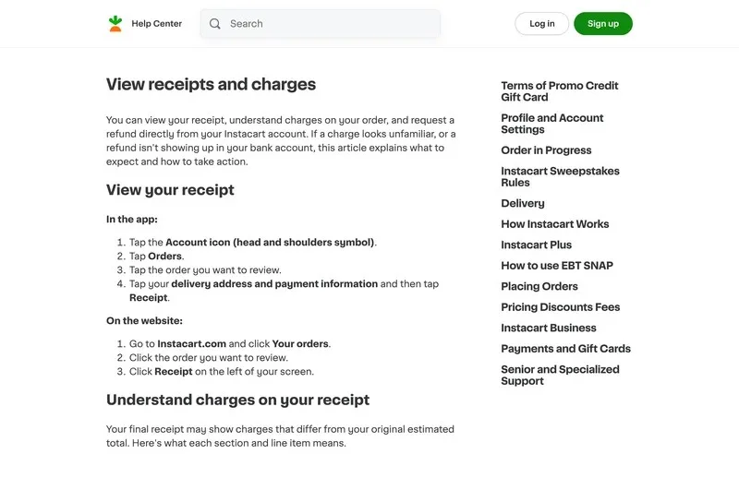Select the Delivery topic
The height and width of the screenshot is (502, 739).
pos(523,203)
